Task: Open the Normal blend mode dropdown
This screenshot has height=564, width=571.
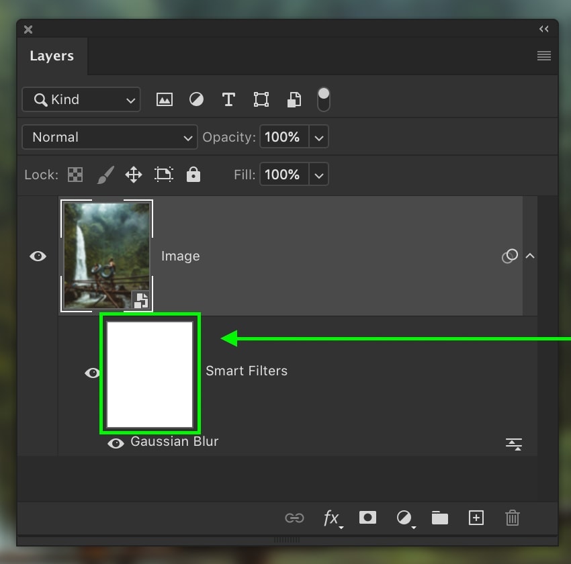Action: (109, 137)
